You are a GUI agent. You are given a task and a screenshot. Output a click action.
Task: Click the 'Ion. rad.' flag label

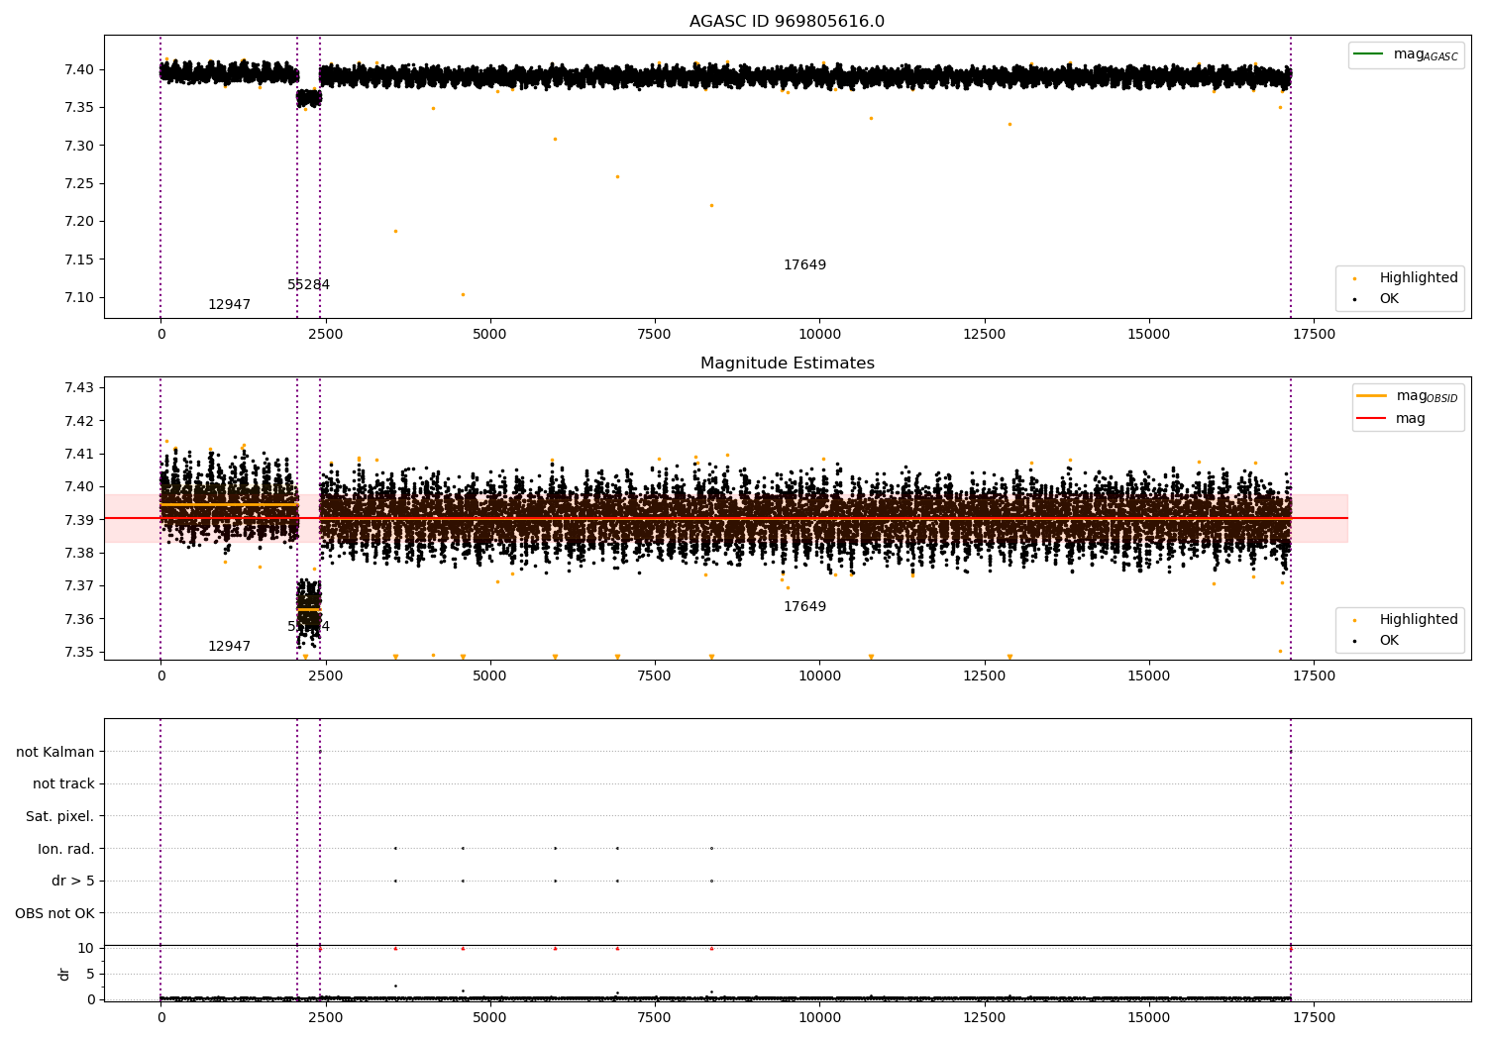point(66,850)
